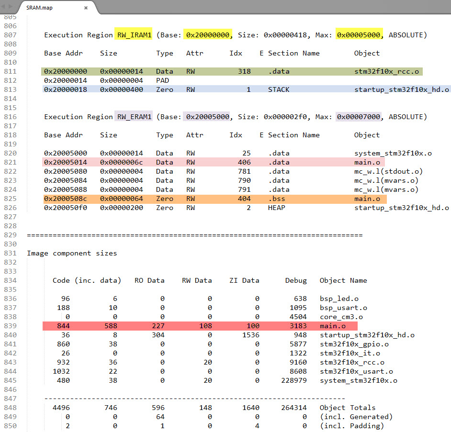Viewport: 451px width, 432px height.
Task: Click base 0x20005000 on line 816
Action: click(208, 117)
